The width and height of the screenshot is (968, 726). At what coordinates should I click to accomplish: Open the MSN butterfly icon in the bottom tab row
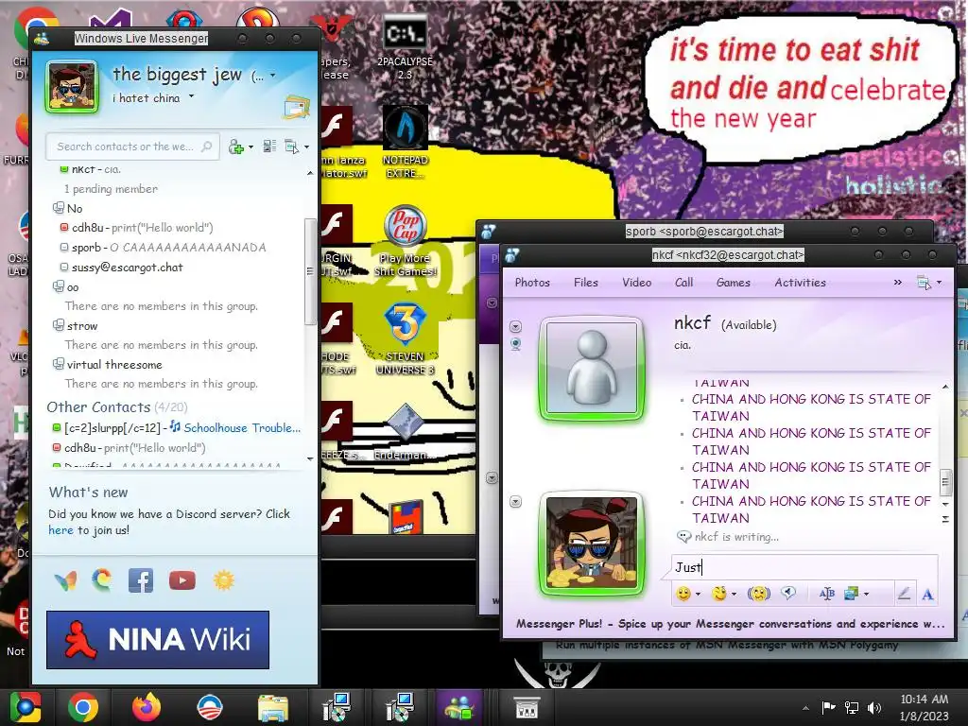pyautogui.click(x=65, y=581)
